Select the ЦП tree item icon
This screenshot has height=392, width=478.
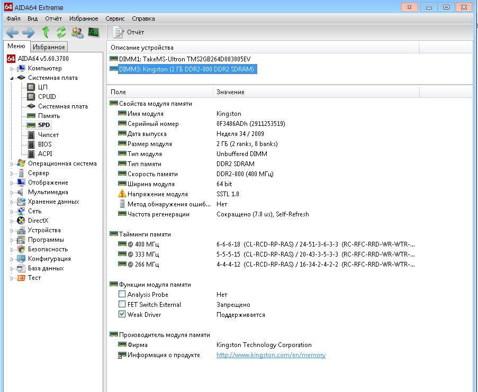(x=31, y=87)
